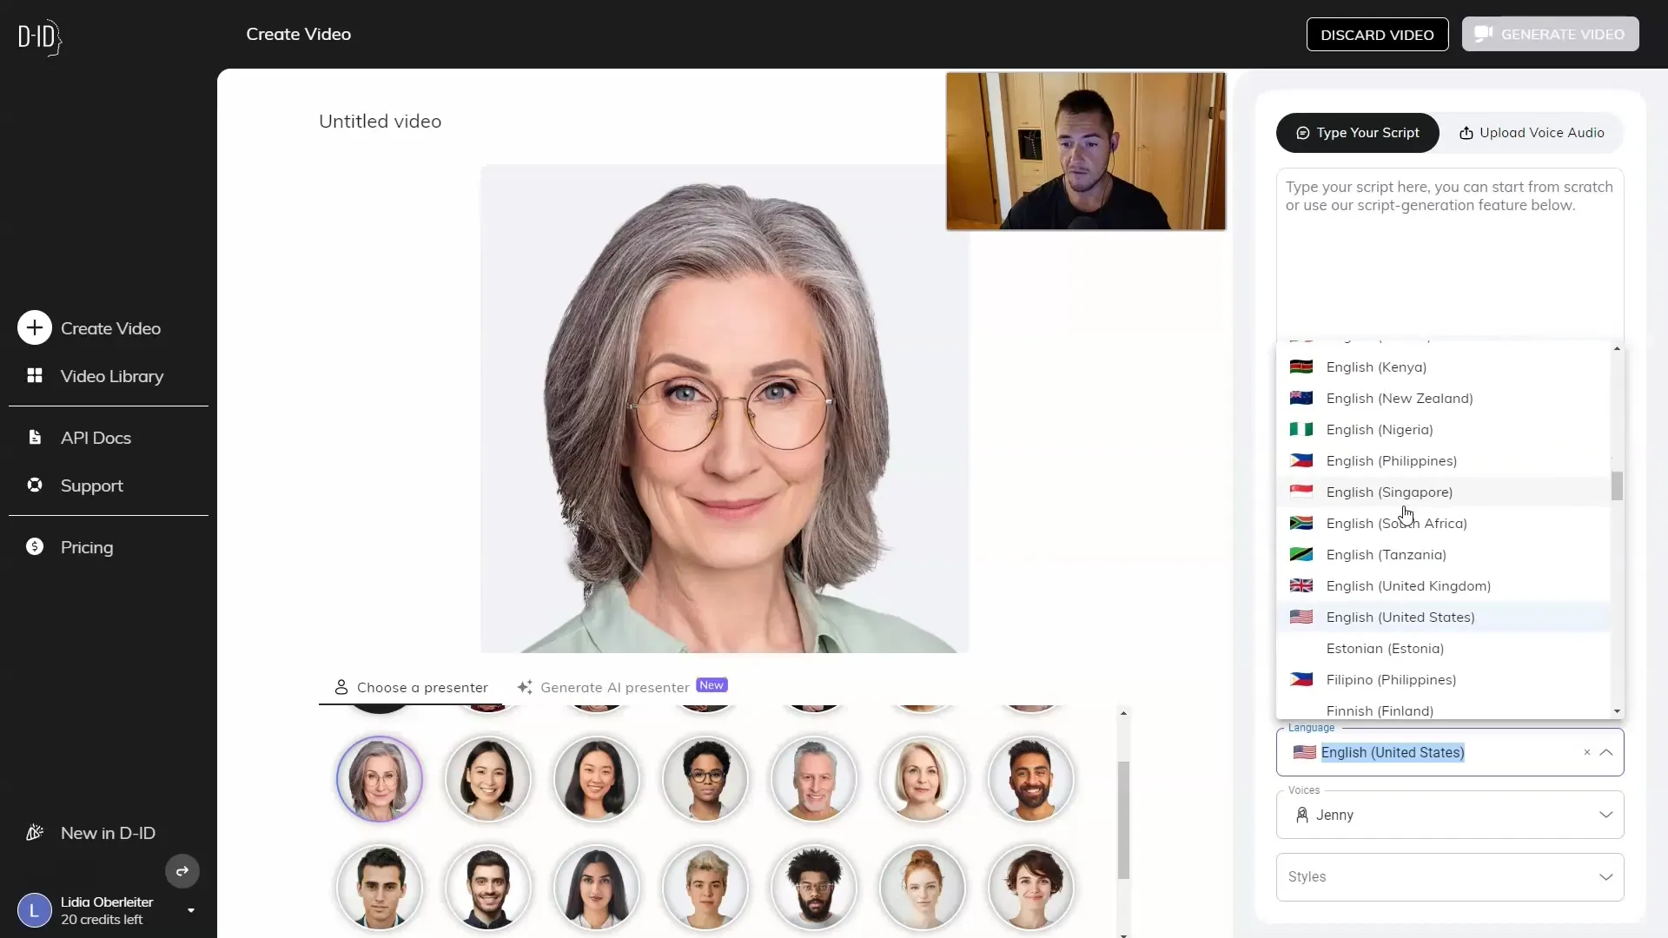Screen dimensions: 1668x938
Task: Expand Language selector dropdown
Action: click(1608, 752)
